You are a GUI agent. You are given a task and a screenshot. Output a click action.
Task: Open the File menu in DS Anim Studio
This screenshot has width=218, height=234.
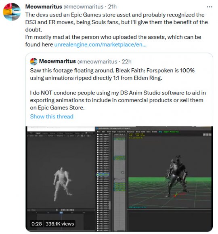tap(99, 132)
